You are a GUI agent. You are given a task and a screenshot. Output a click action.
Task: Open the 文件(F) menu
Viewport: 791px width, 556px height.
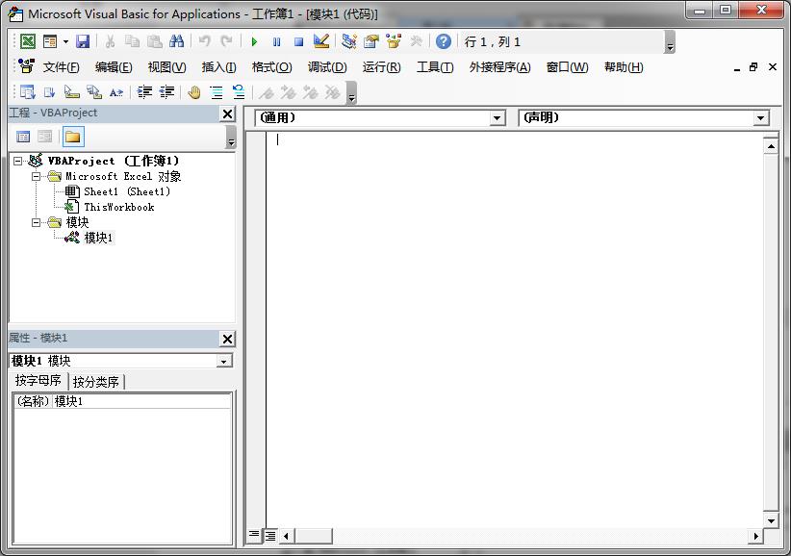[x=61, y=67]
